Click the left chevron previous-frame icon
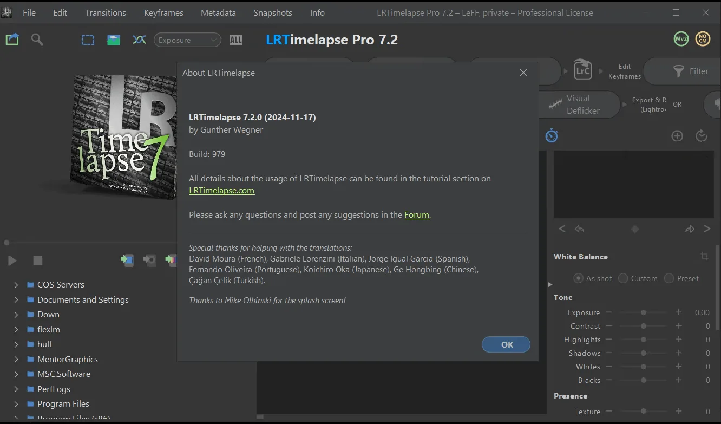 [x=562, y=229]
